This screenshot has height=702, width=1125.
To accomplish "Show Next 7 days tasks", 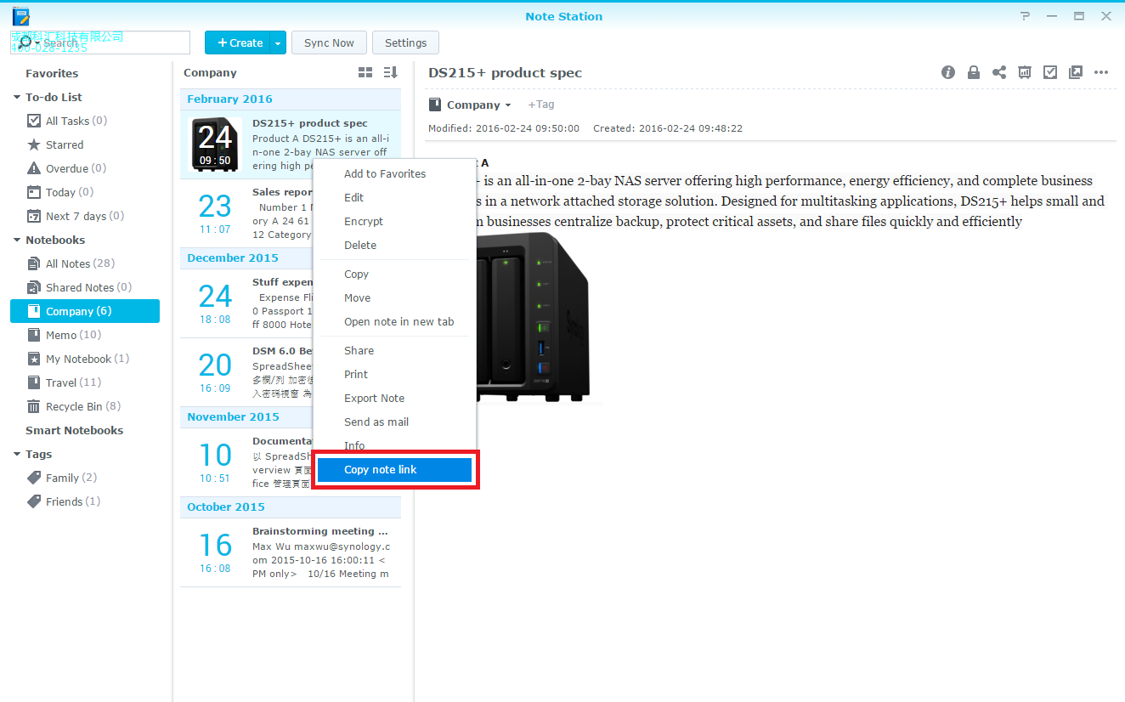I will click(85, 216).
